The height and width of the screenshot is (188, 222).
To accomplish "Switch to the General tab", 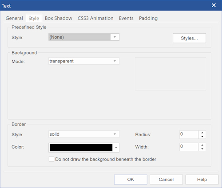I will pyautogui.click(x=14, y=18).
